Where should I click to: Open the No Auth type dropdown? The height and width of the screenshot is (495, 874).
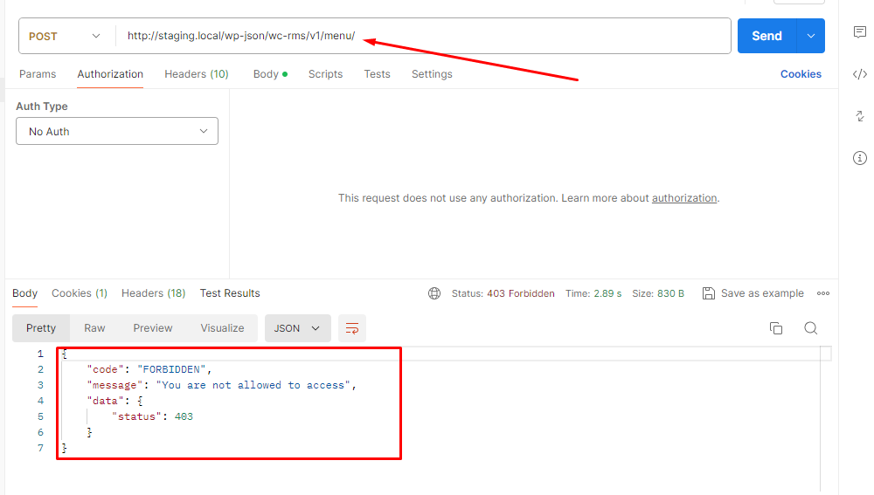[x=117, y=132]
